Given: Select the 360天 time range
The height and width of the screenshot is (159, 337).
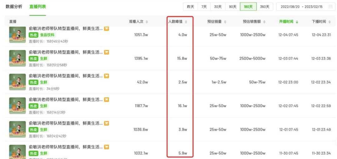Looking at the screenshot, I should [x=265, y=7].
